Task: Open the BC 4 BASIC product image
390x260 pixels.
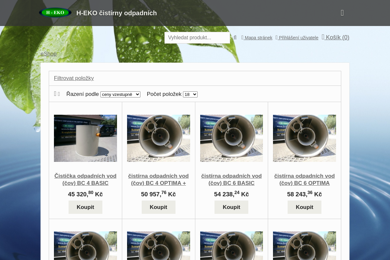Action: (85, 138)
